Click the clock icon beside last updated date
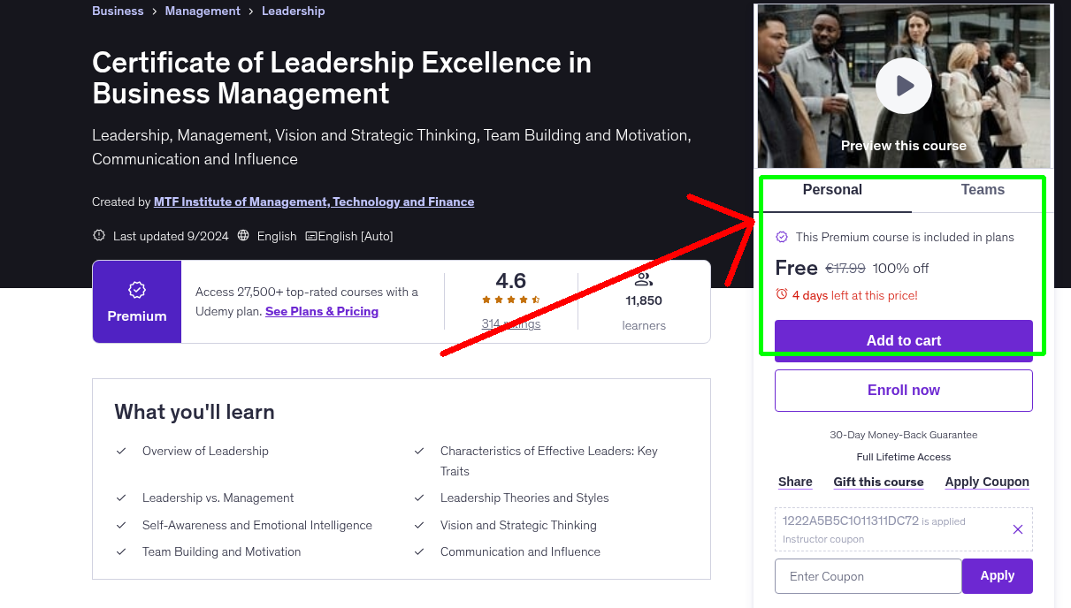This screenshot has width=1071, height=608. pyautogui.click(x=97, y=236)
